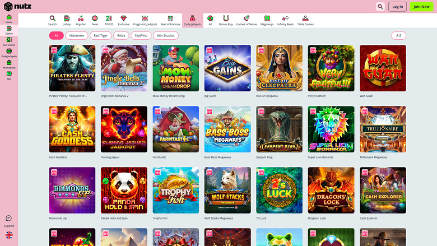Click the nutz logo
The height and width of the screenshot is (246, 437).
17,6
